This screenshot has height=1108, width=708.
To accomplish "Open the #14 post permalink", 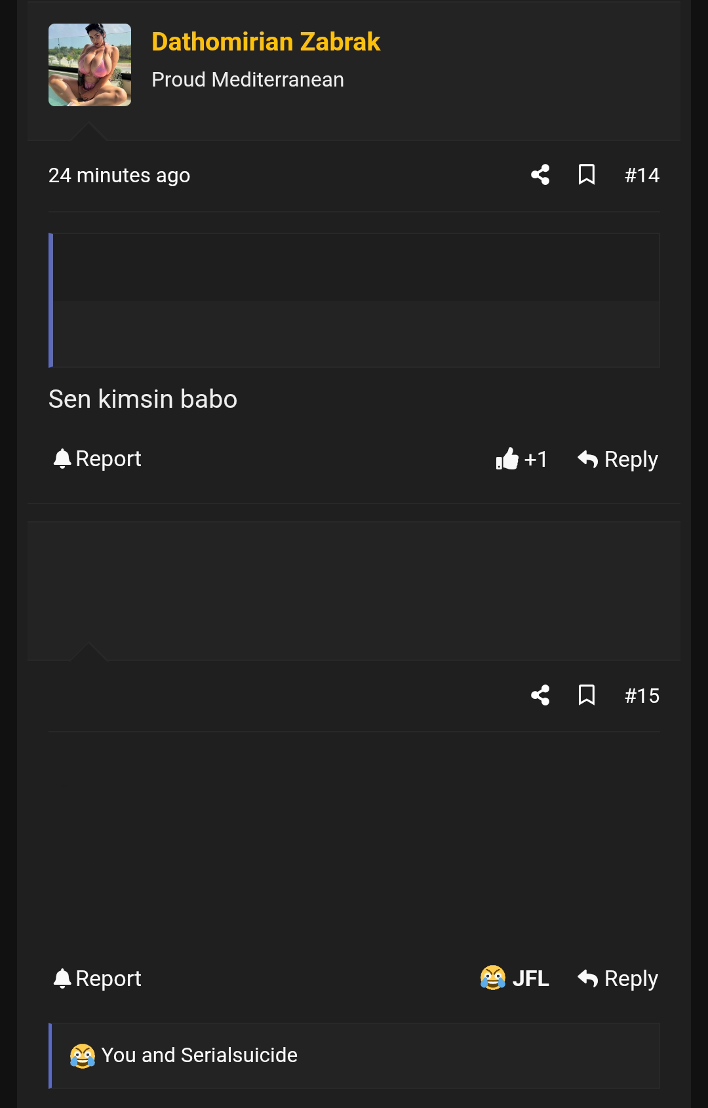I will pyautogui.click(x=642, y=175).
